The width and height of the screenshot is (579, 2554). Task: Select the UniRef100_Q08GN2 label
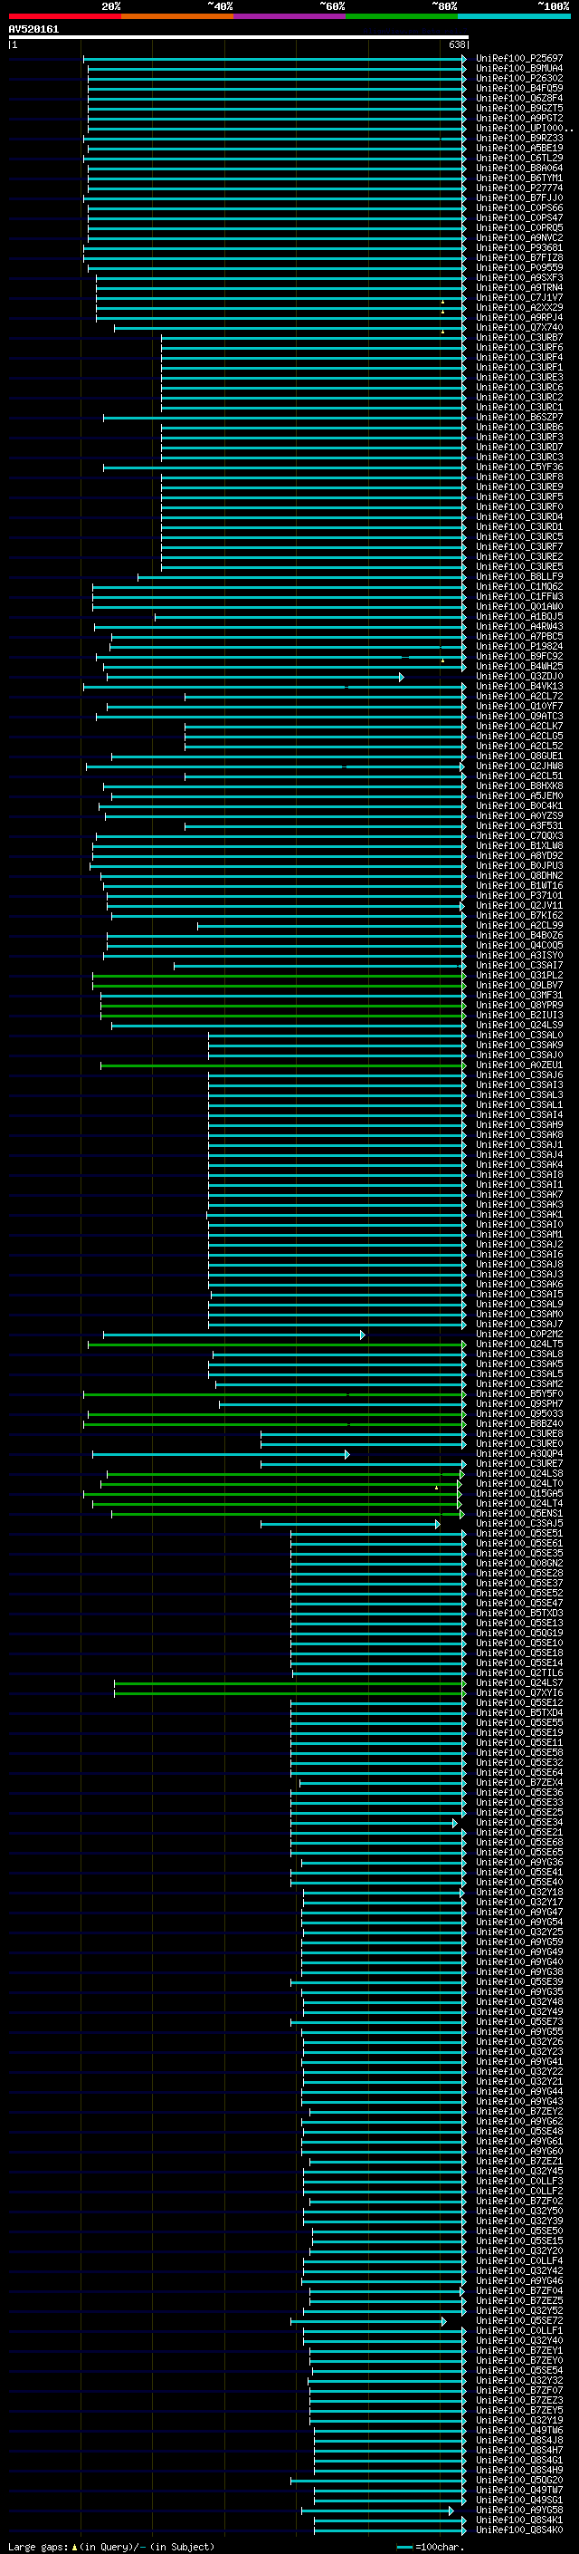tap(519, 1564)
